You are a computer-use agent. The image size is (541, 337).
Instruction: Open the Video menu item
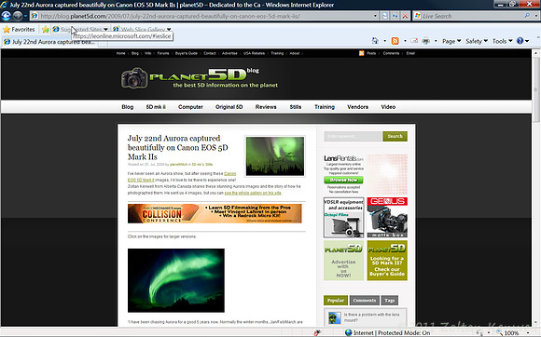point(388,107)
